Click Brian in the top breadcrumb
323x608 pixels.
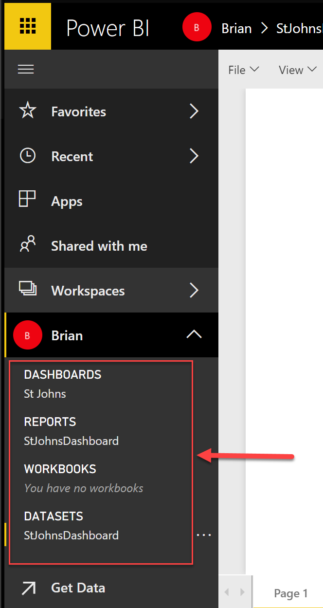pos(236,28)
